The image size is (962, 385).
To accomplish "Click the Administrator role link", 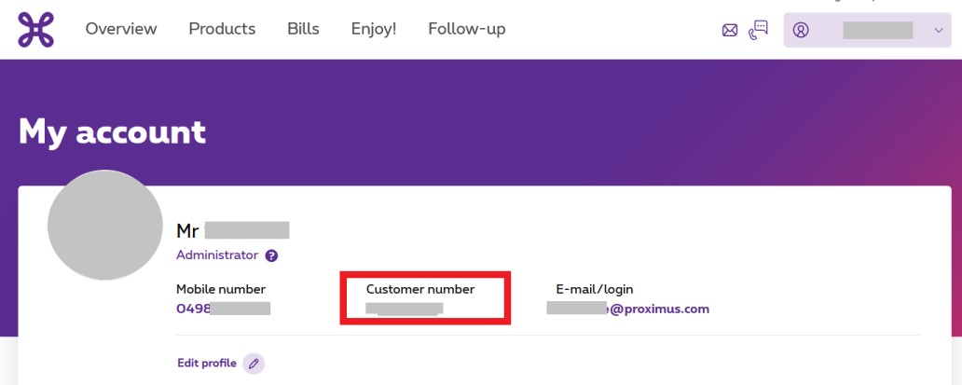I will [x=217, y=255].
